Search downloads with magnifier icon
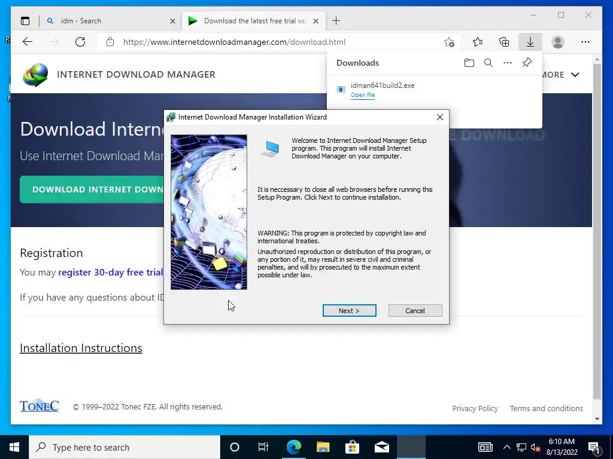 pos(488,63)
